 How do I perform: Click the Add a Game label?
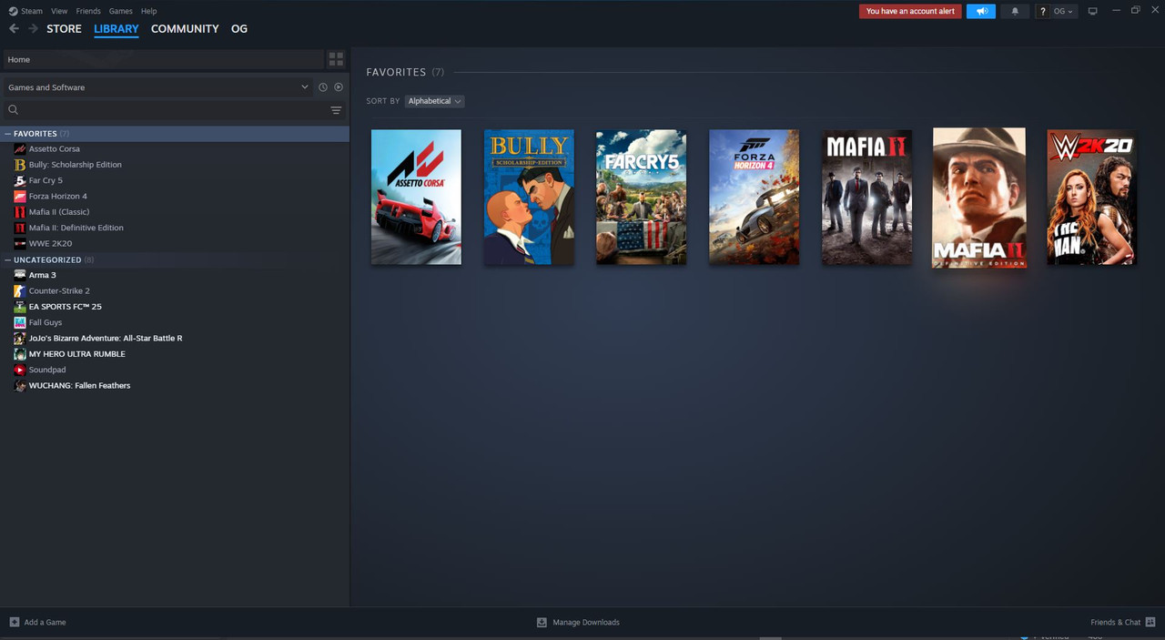tap(46, 623)
